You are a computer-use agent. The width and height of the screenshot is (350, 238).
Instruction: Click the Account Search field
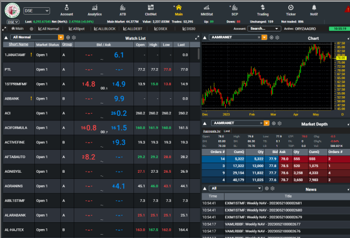[x=264, y=28]
